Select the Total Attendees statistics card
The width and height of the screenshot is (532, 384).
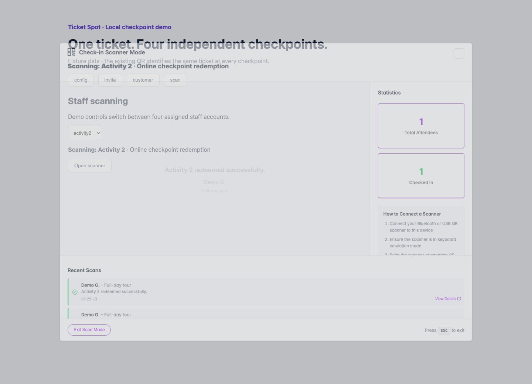[x=421, y=126]
